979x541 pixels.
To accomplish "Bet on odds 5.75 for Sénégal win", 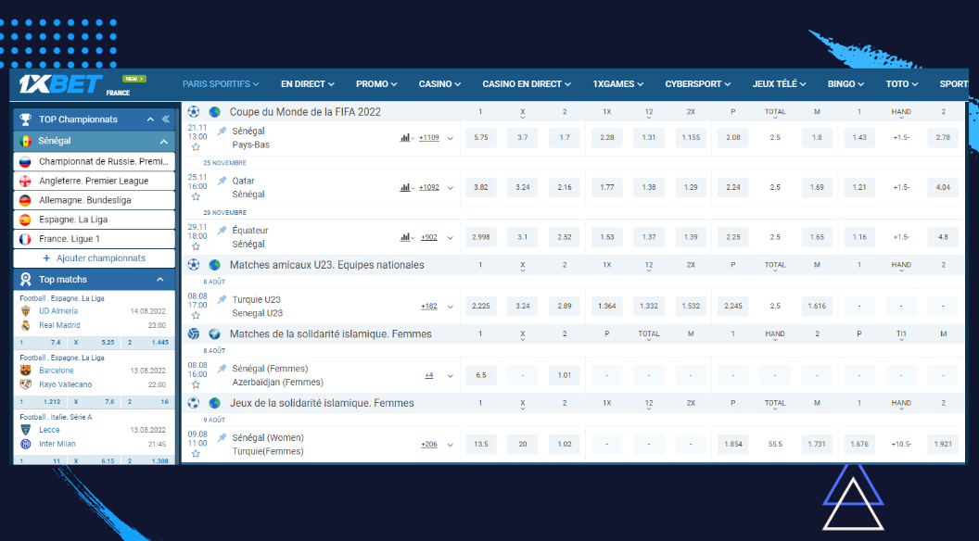I will 481,137.
